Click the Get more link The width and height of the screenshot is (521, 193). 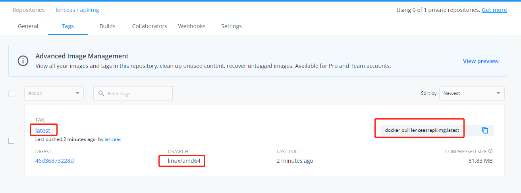(x=494, y=10)
